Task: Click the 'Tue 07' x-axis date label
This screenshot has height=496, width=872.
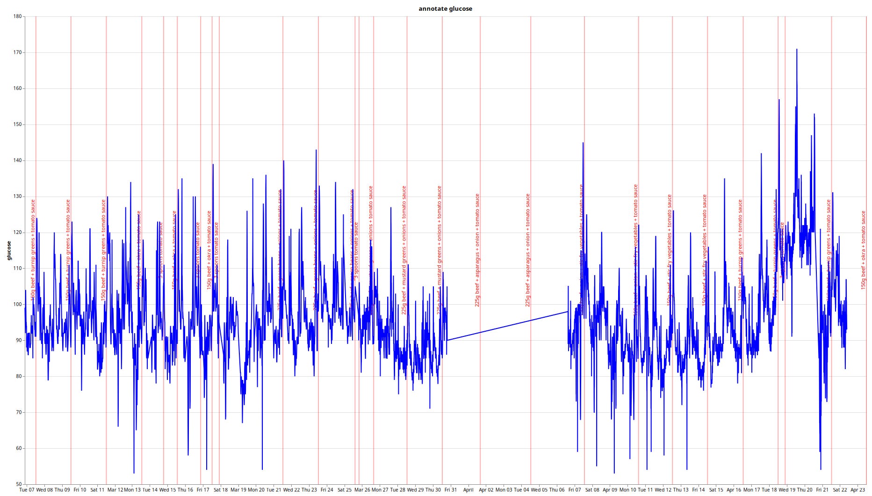Action: [27, 490]
